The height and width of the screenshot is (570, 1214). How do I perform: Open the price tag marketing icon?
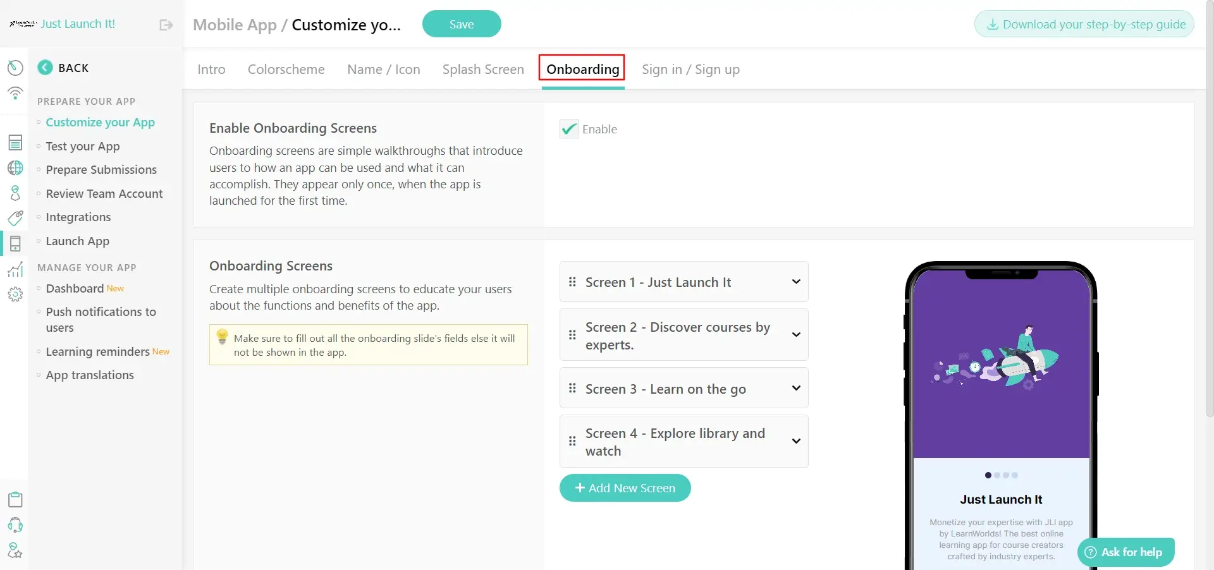click(x=15, y=218)
